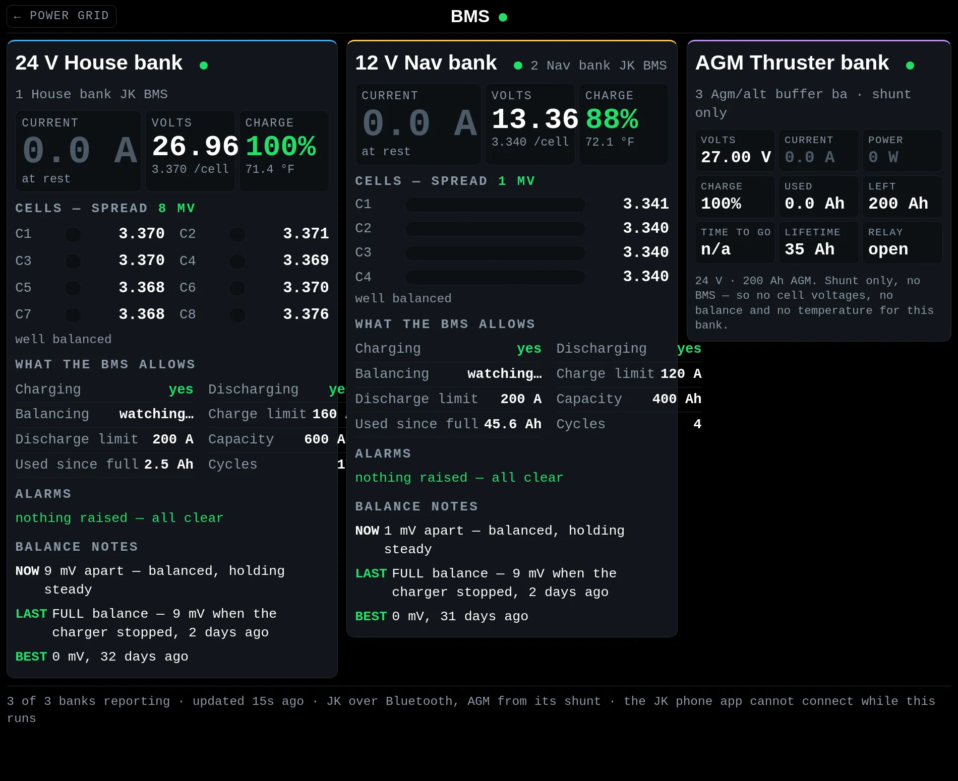Click AGM volts 27.00 V tile
958x781 pixels.
point(735,150)
